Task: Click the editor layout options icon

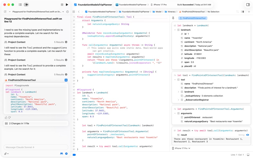Action: tap(243, 12)
